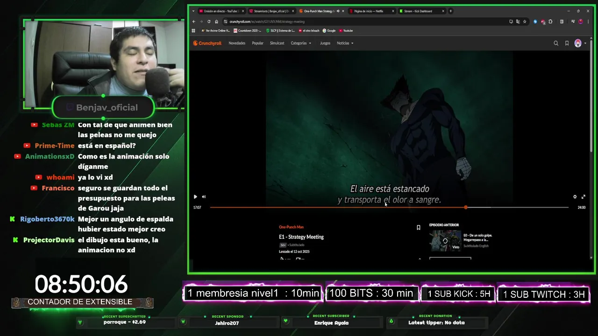The height and width of the screenshot is (336, 598).
Task: Open the tab search dropdown arrow
Action: click(193, 11)
